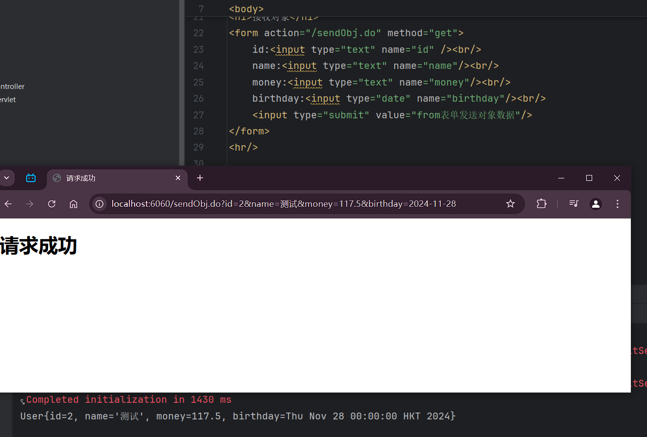Click line number 27 in the gutter

[x=198, y=115]
